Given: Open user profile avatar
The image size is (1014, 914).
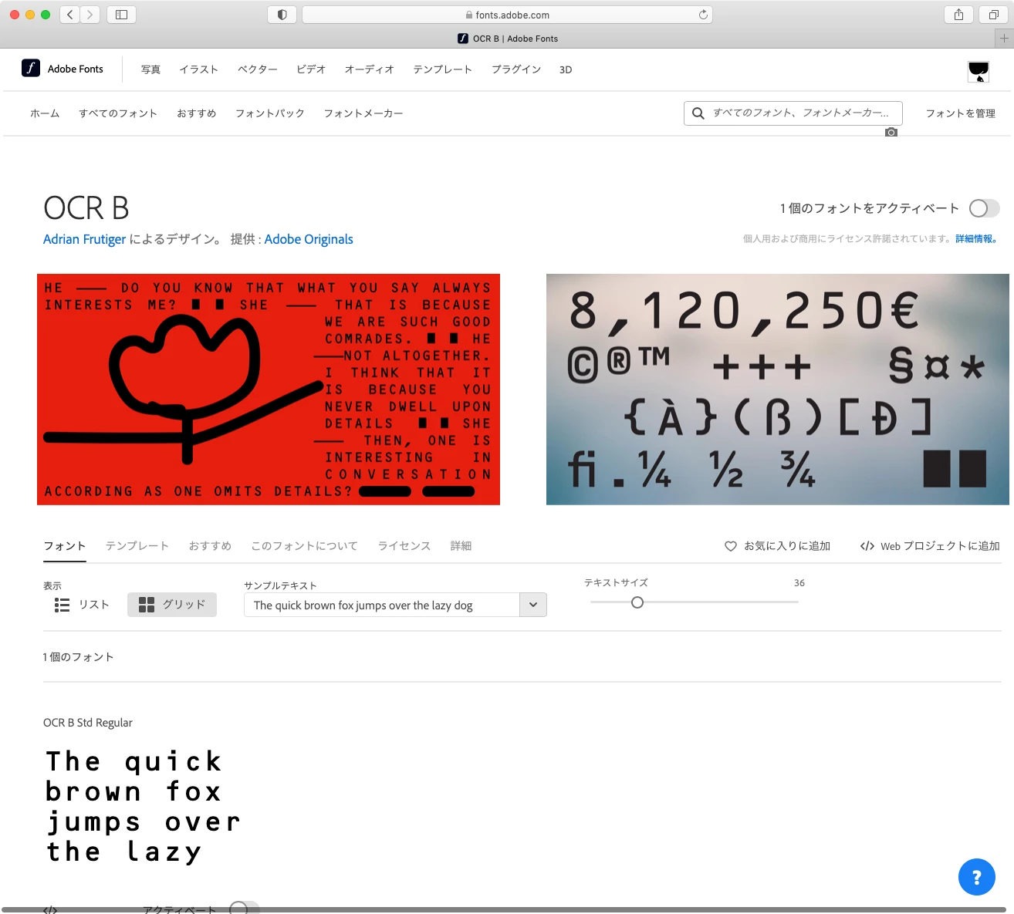Looking at the screenshot, I should click(979, 72).
